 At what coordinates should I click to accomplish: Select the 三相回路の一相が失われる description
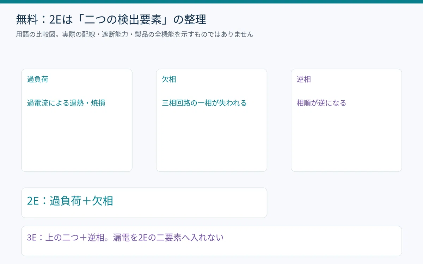(204, 103)
